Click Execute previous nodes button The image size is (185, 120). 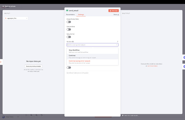click(34, 66)
